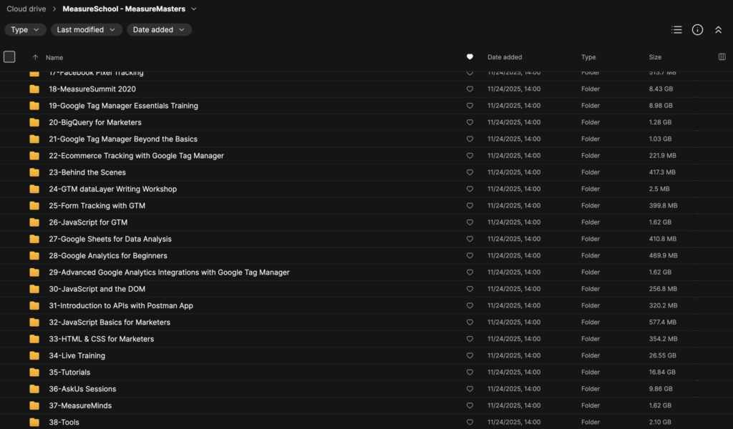Sort by the Date added column
This screenshot has width=733, height=429.
click(505, 57)
